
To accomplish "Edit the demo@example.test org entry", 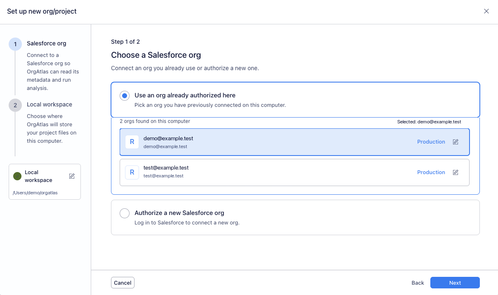I will click(x=456, y=142).
